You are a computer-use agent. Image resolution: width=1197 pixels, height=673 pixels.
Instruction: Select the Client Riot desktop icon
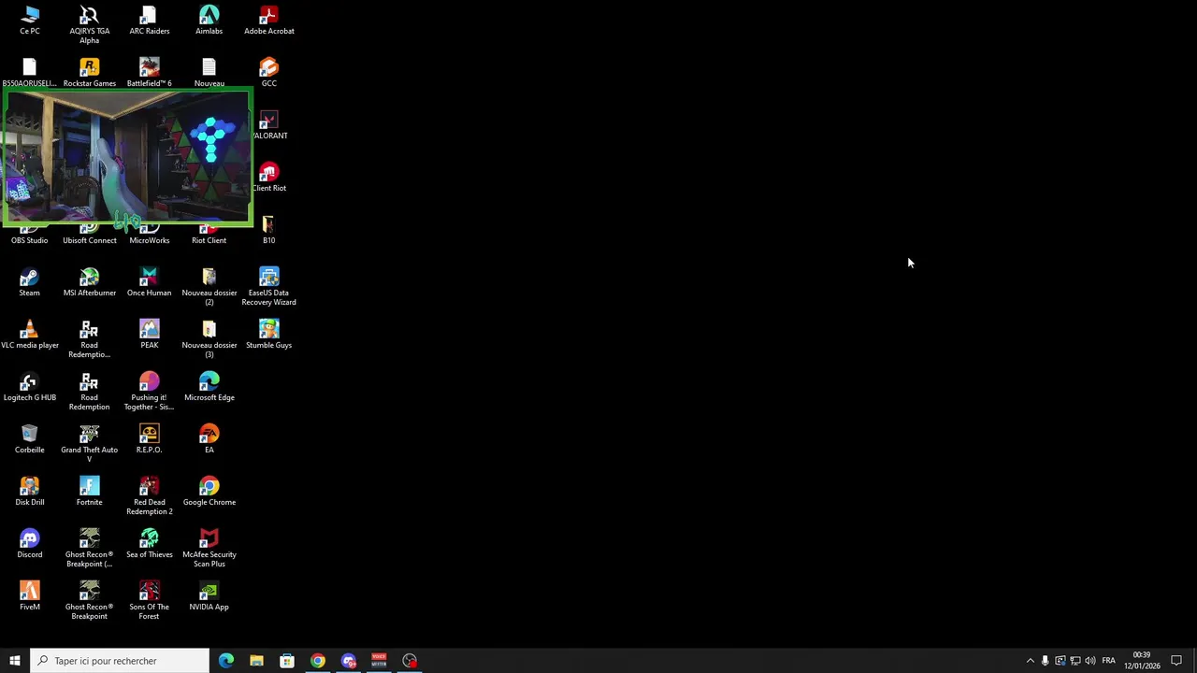click(268, 177)
